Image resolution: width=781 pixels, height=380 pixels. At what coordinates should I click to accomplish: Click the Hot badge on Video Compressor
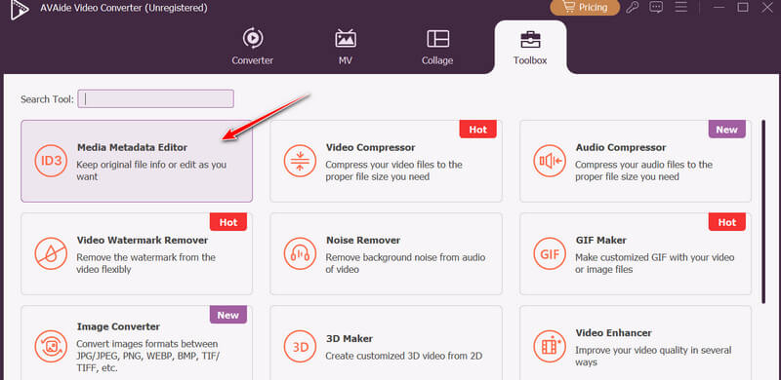point(478,130)
